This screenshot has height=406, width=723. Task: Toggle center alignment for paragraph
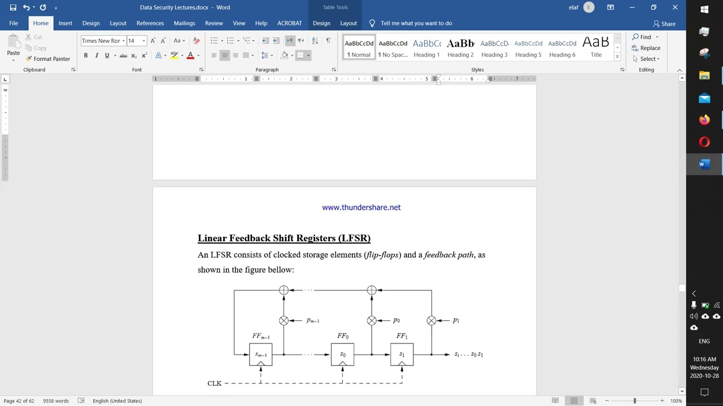click(225, 55)
